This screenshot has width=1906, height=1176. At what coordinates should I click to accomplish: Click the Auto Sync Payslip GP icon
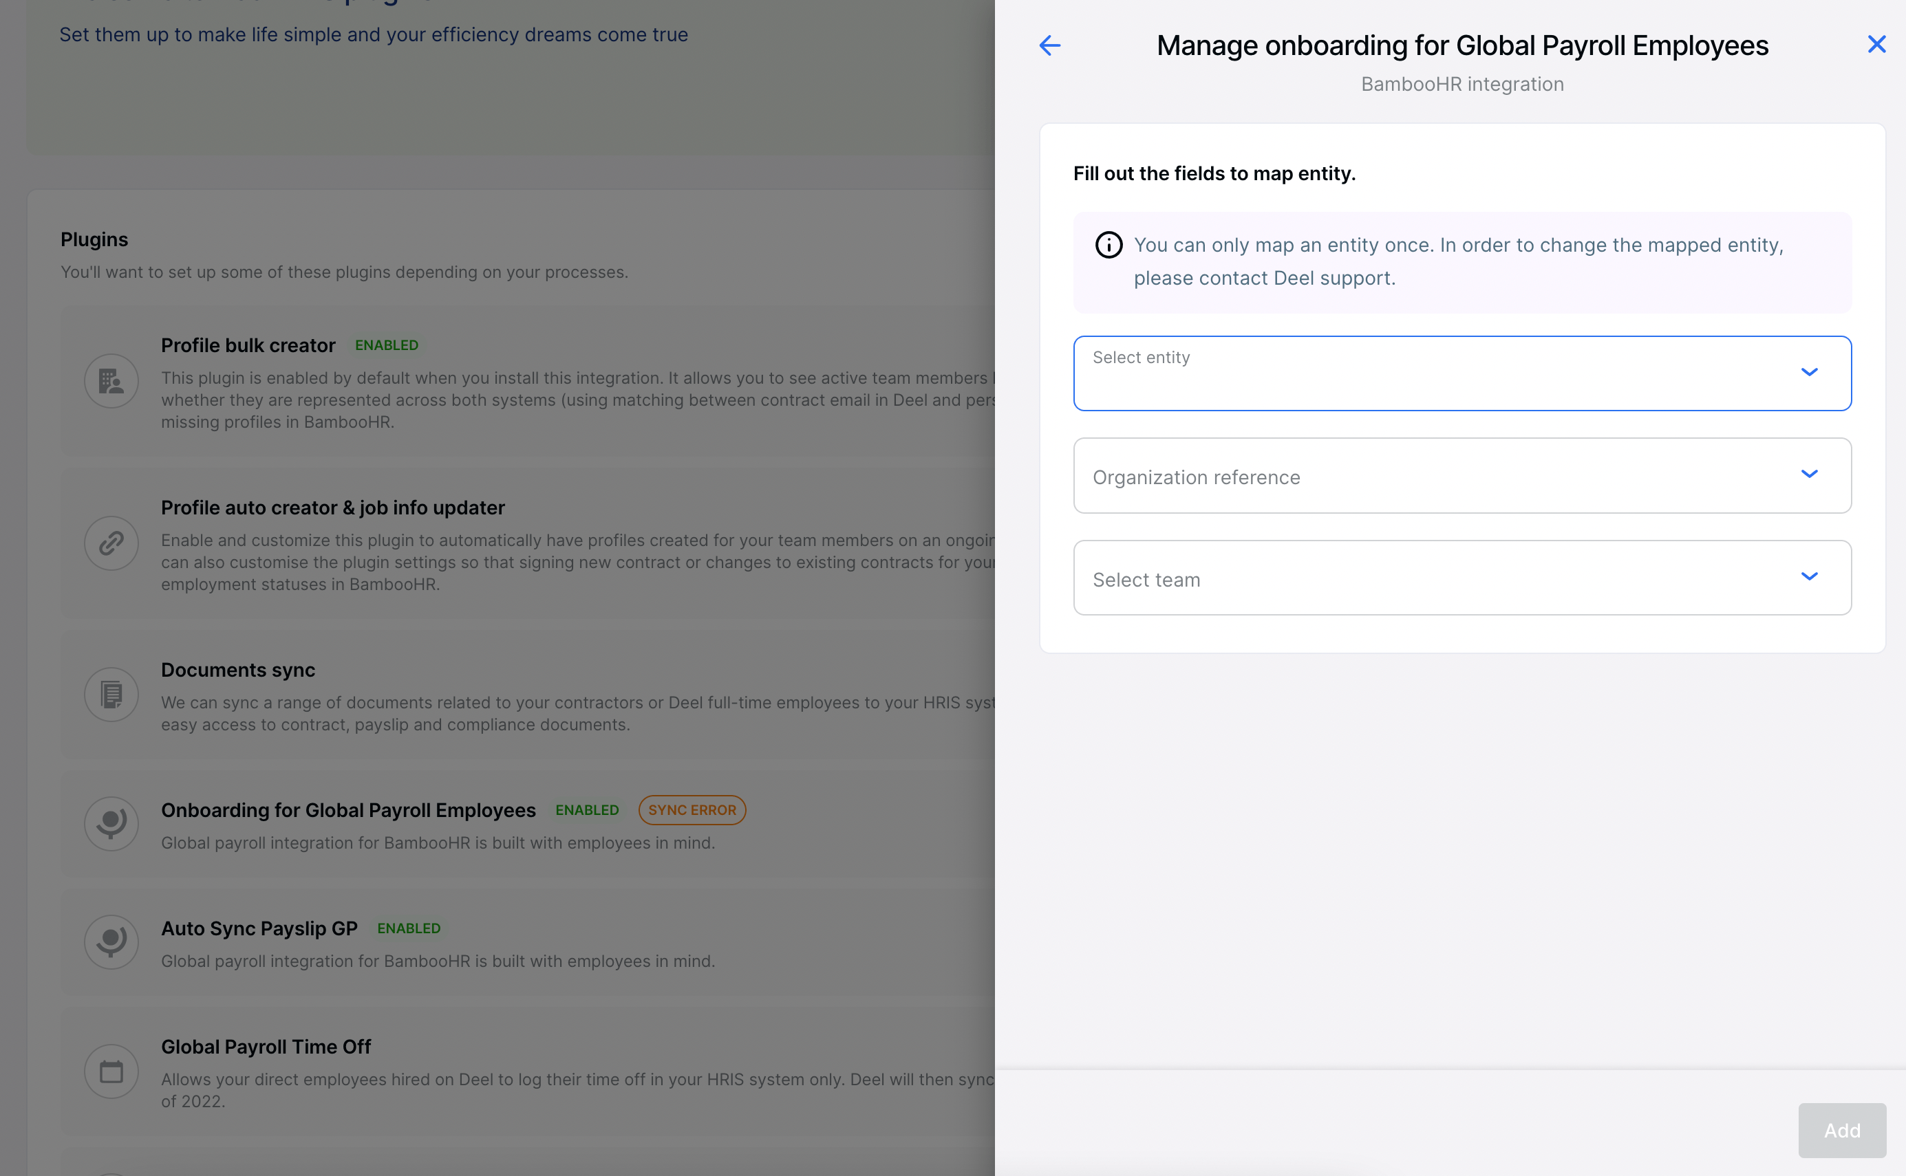[111, 942]
